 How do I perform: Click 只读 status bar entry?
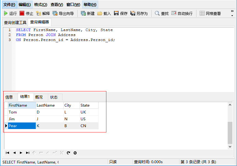click(x=113, y=162)
